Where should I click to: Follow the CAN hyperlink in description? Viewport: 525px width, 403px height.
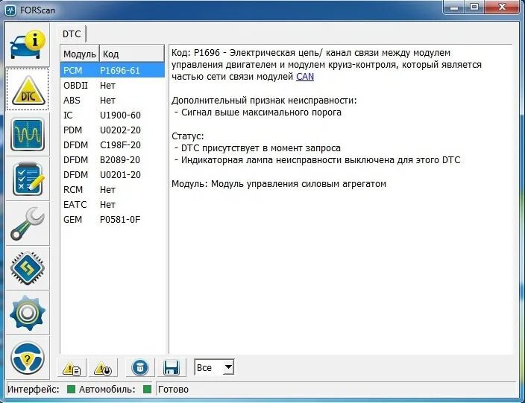click(305, 77)
